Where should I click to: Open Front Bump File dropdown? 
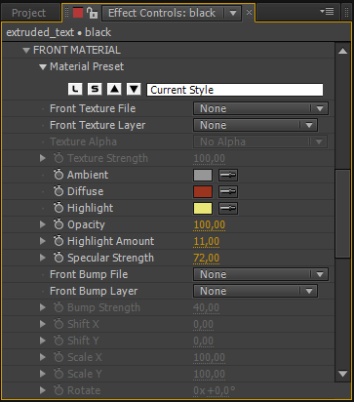(260, 274)
